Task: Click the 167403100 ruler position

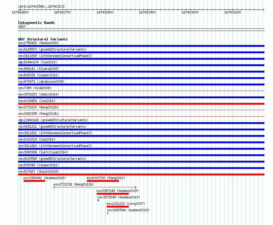Action: click(233, 12)
